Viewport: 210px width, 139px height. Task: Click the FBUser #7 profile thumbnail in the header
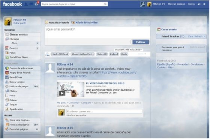pyautogui.click(x=149, y=4)
